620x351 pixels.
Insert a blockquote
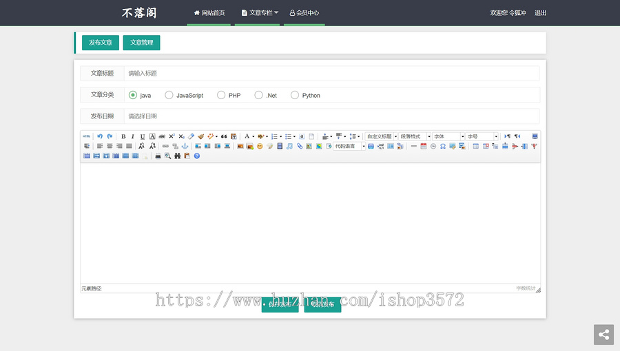click(x=224, y=136)
